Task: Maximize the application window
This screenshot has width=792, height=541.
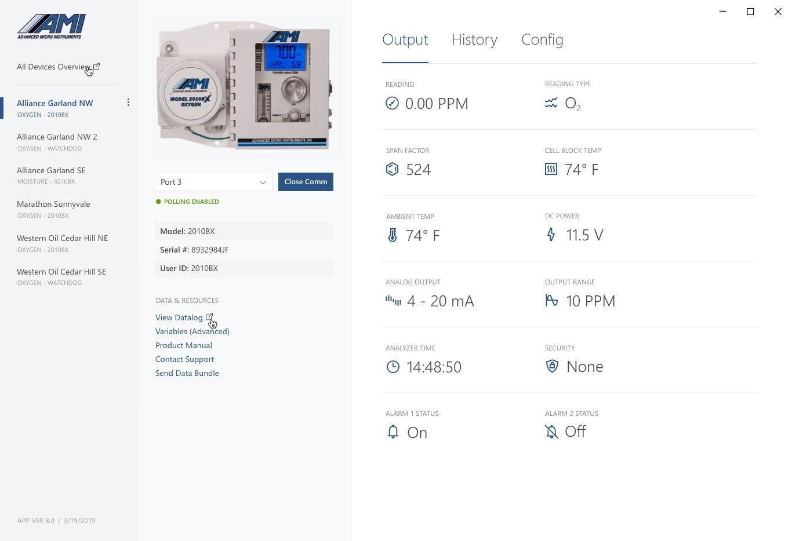Action: point(750,12)
